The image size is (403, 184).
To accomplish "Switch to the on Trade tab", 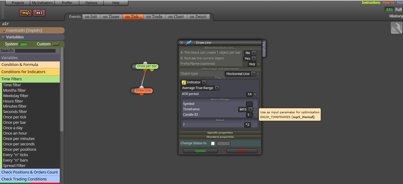I will tap(155, 17).
